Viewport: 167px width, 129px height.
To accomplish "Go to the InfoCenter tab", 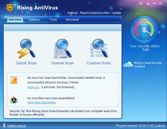I will coord(72,20).
